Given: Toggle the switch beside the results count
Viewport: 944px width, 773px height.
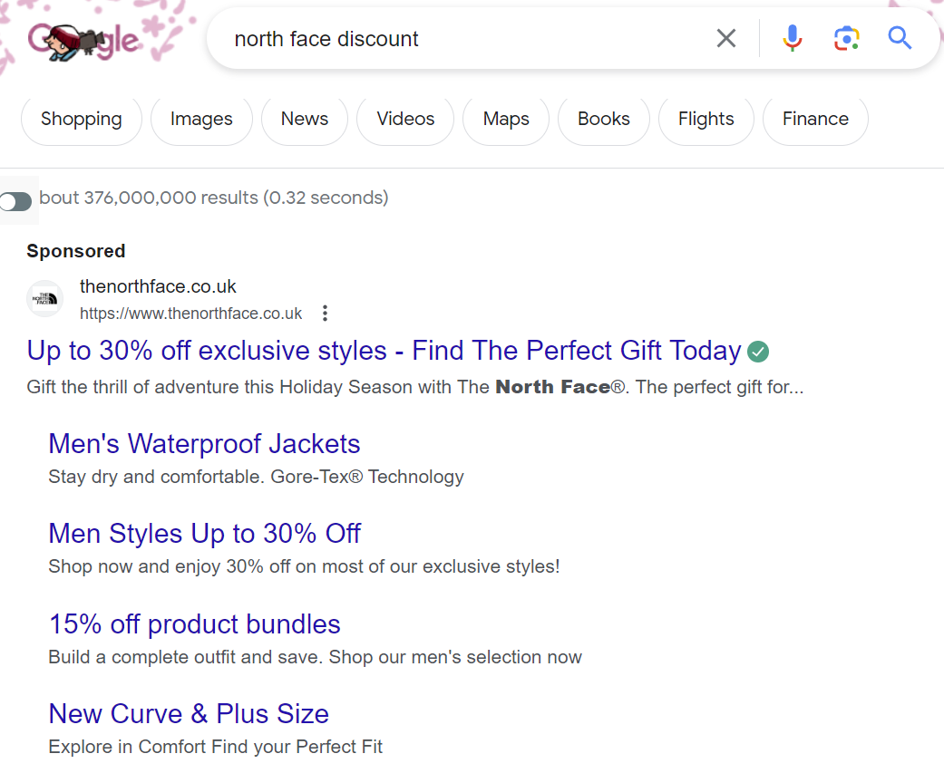Looking at the screenshot, I should [15, 201].
